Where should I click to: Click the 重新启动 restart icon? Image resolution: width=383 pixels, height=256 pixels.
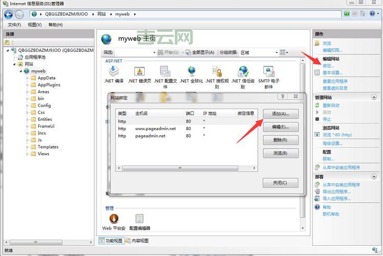point(317,105)
